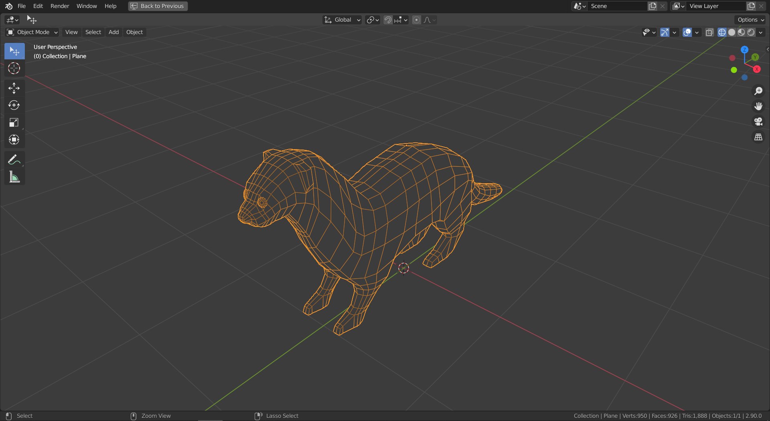This screenshot has height=421, width=770.
Task: Click the 3D cursor in viewport
Action: [x=403, y=268]
